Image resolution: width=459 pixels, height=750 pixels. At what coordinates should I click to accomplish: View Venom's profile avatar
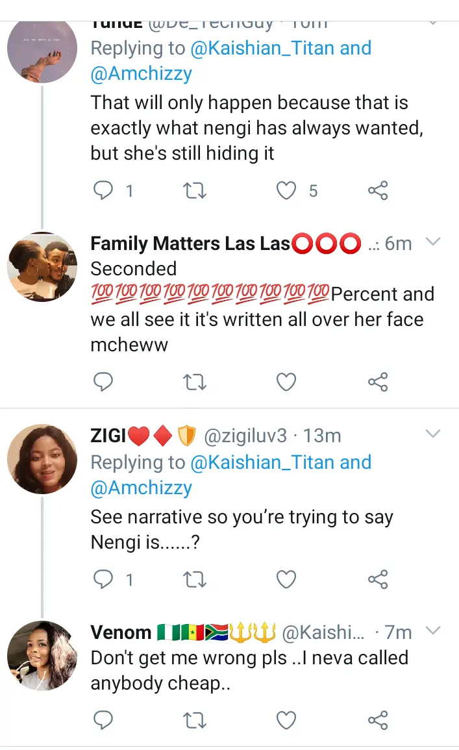(42, 655)
